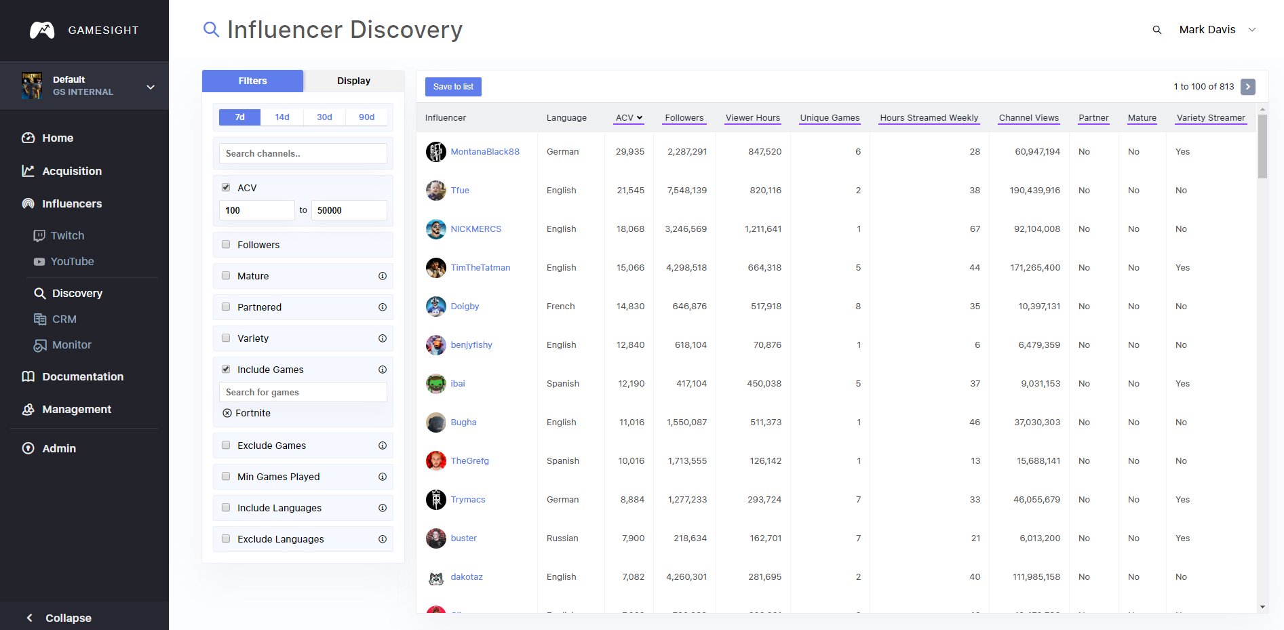The image size is (1284, 630).
Task: Open the Monitor page
Action: click(x=62, y=344)
